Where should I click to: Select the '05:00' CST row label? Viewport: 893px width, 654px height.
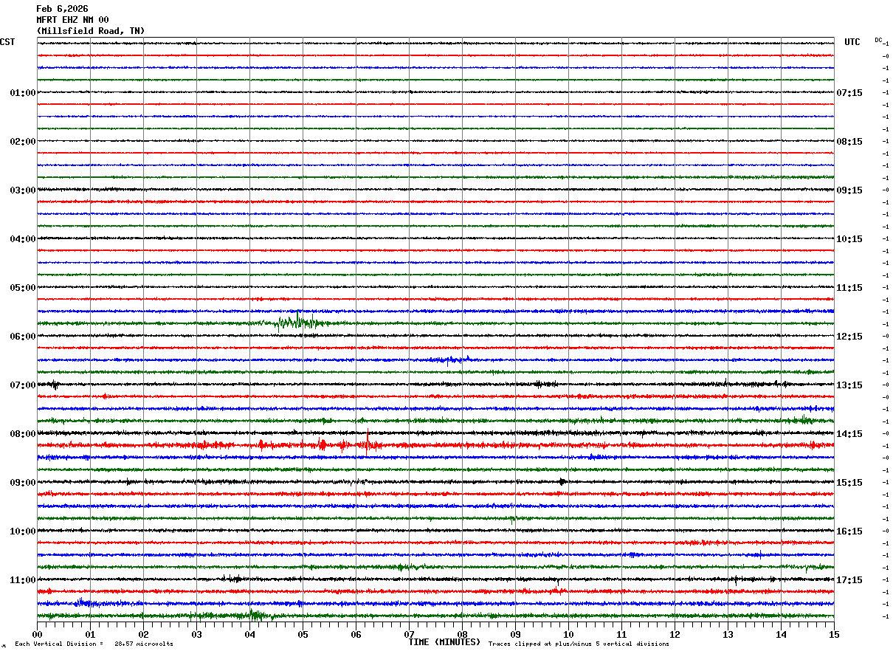pyautogui.click(x=22, y=288)
